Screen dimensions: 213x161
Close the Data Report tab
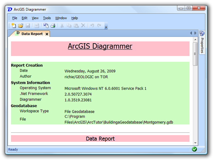click(47, 34)
